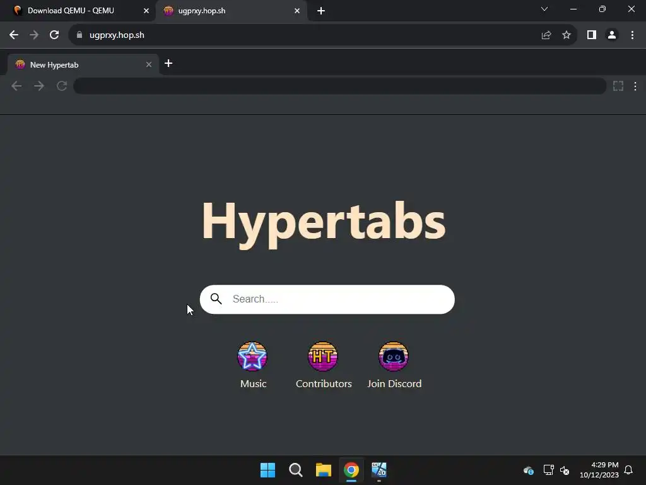Reload the inner Hypertab page
This screenshot has width=646, height=485.
(62, 86)
